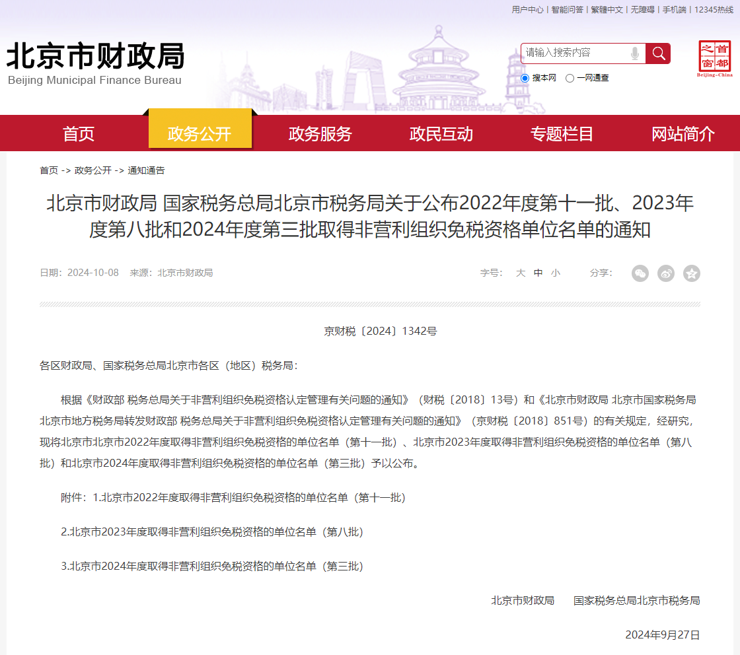Click the 智能问答 top link

point(568,9)
